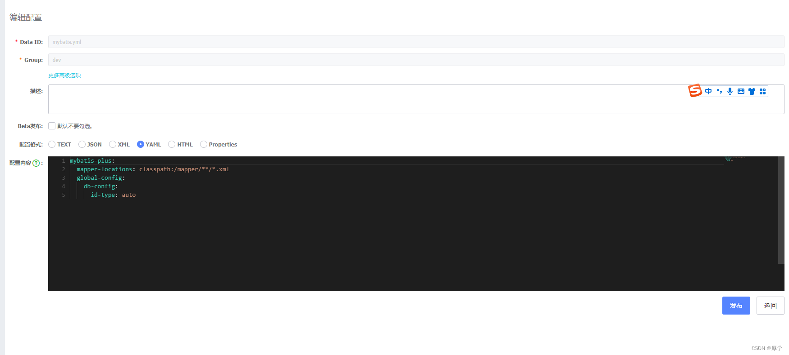Click the code editor vertical scrollbar
This screenshot has height=355, width=789.
[x=781, y=210]
